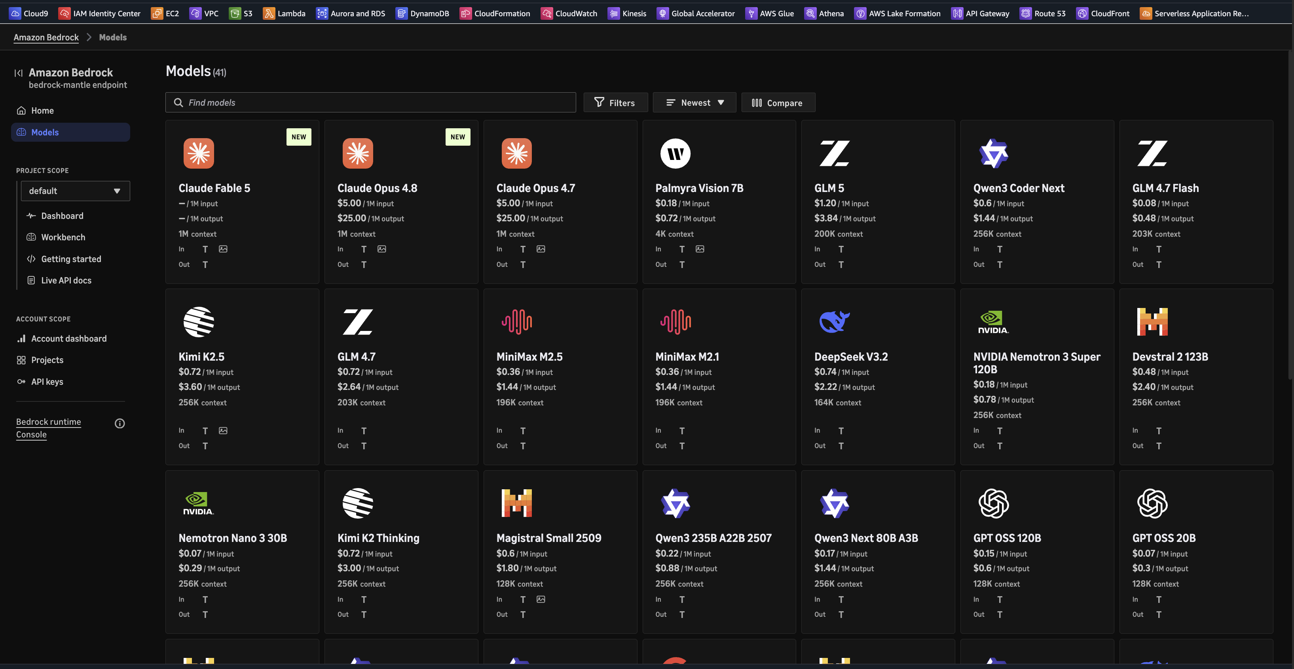Click the Amazon Bedrock breadcrumb link
Viewport: 1294px width, 669px height.
46,37
